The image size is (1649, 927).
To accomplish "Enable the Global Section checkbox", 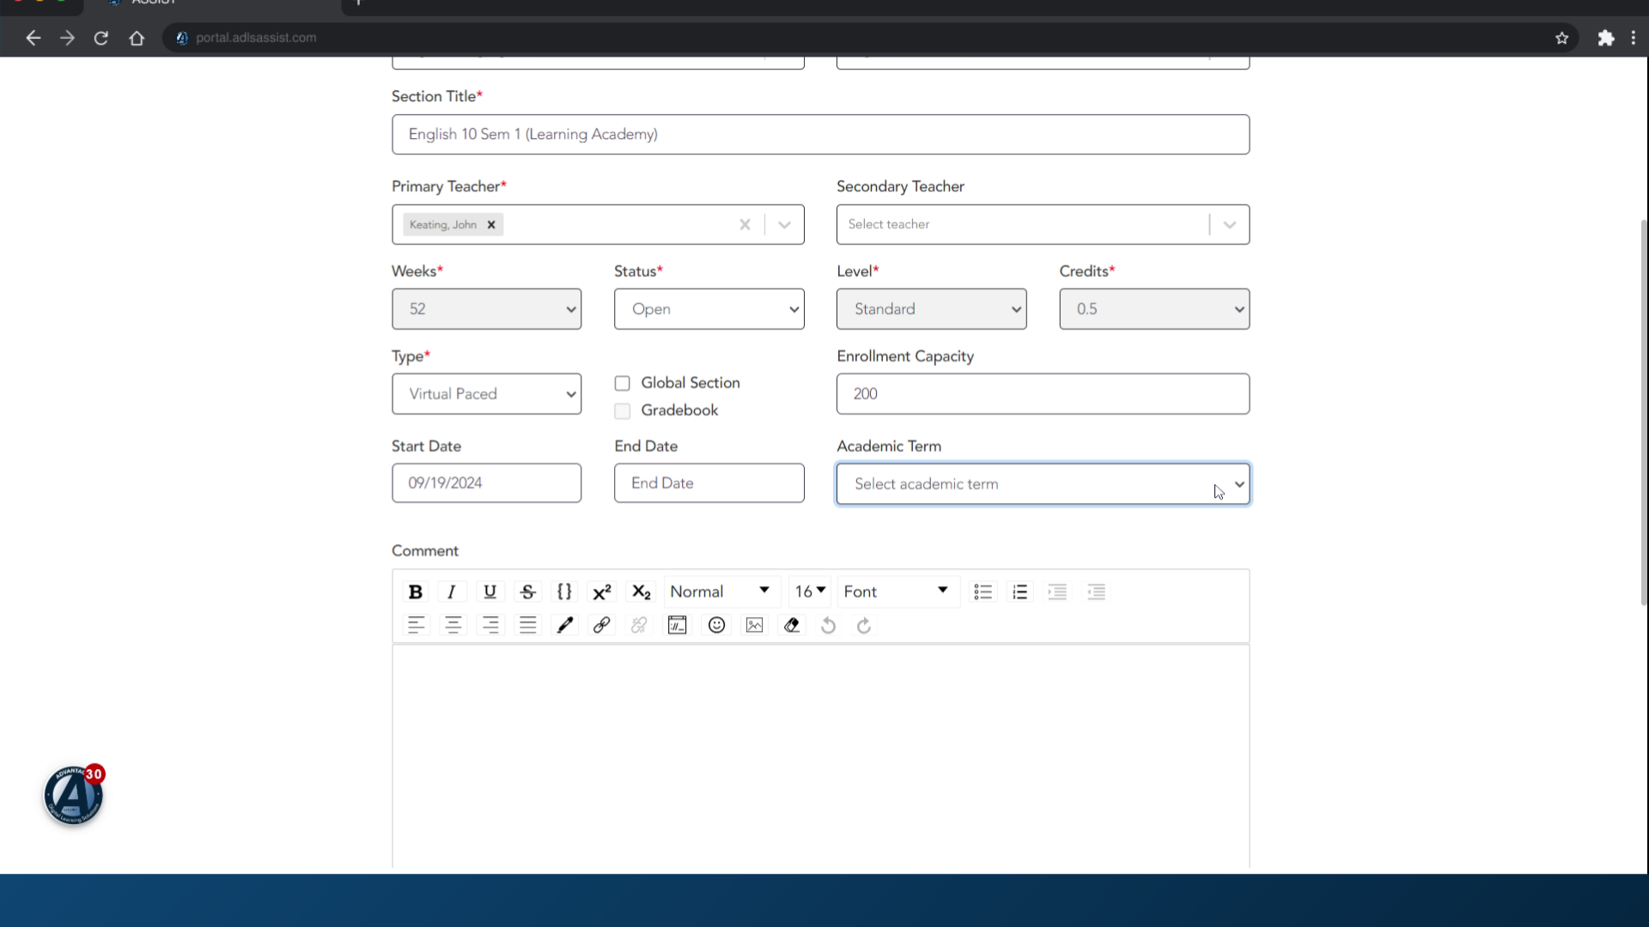I will 623,383.
